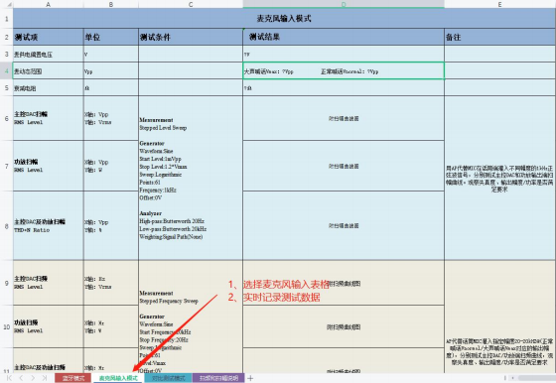This screenshot has width=556, height=383.
Task: Click cell B5 containing Ω
Action: (x=111, y=88)
